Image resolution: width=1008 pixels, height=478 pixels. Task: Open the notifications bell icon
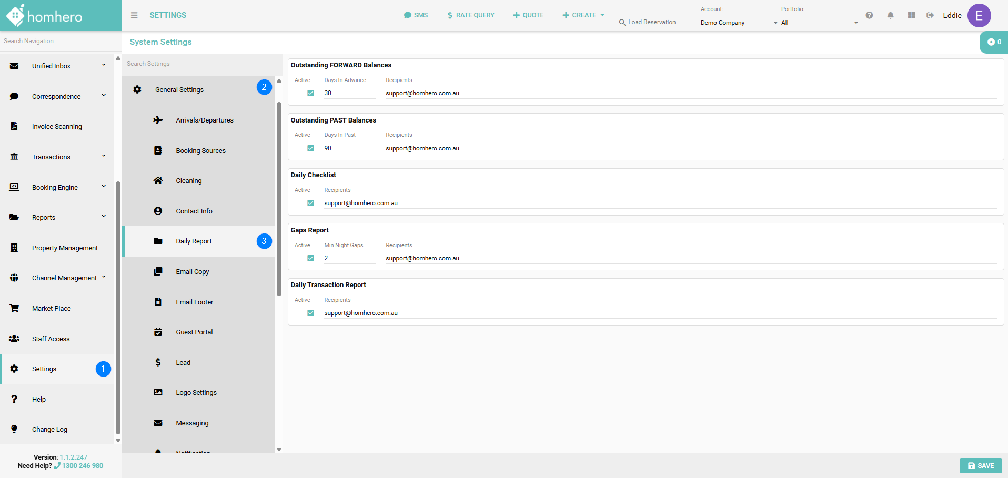coord(890,15)
